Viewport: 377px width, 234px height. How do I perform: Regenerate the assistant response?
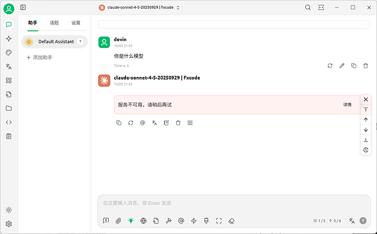131,123
